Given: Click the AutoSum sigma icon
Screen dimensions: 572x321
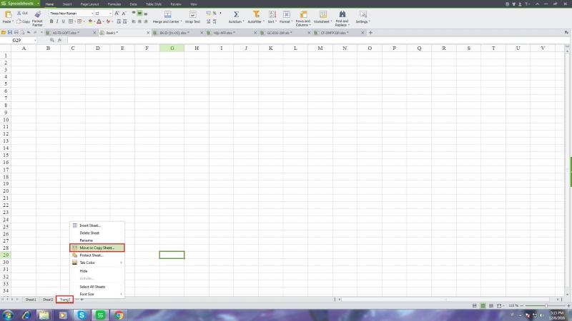Looking at the screenshot, I should (x=236, y=14).
